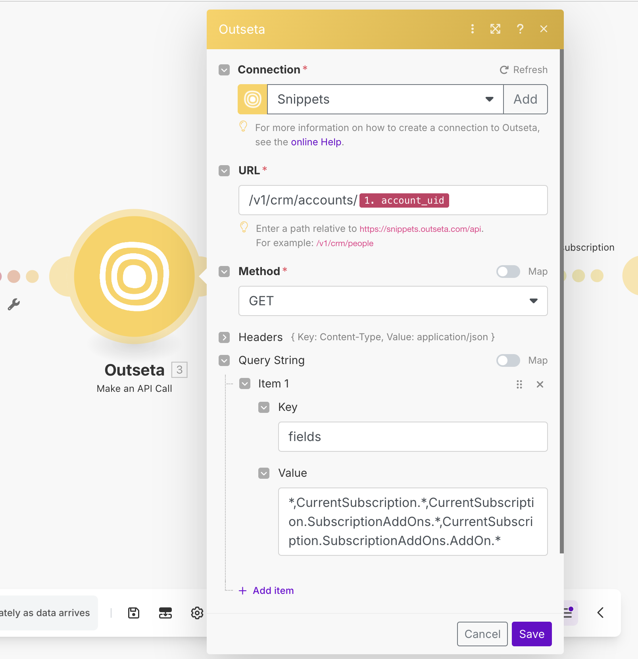Click the Cancel button
This screenshot has height=659, width=638.
click(482, 634)
